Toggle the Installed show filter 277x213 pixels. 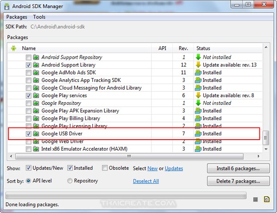pyautogui.click(x=70, y=168)
